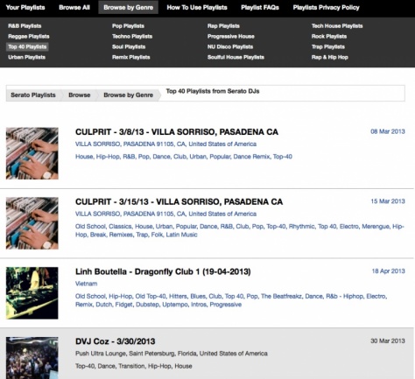The image size is (415, 379).
Task: Open Techno Playlists genre
Action: point(132,37)
